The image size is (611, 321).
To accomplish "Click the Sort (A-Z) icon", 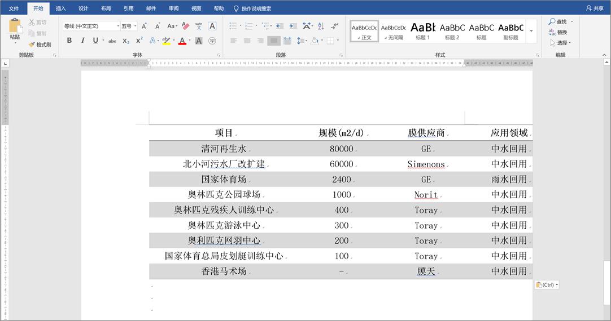I will [321, 26].
